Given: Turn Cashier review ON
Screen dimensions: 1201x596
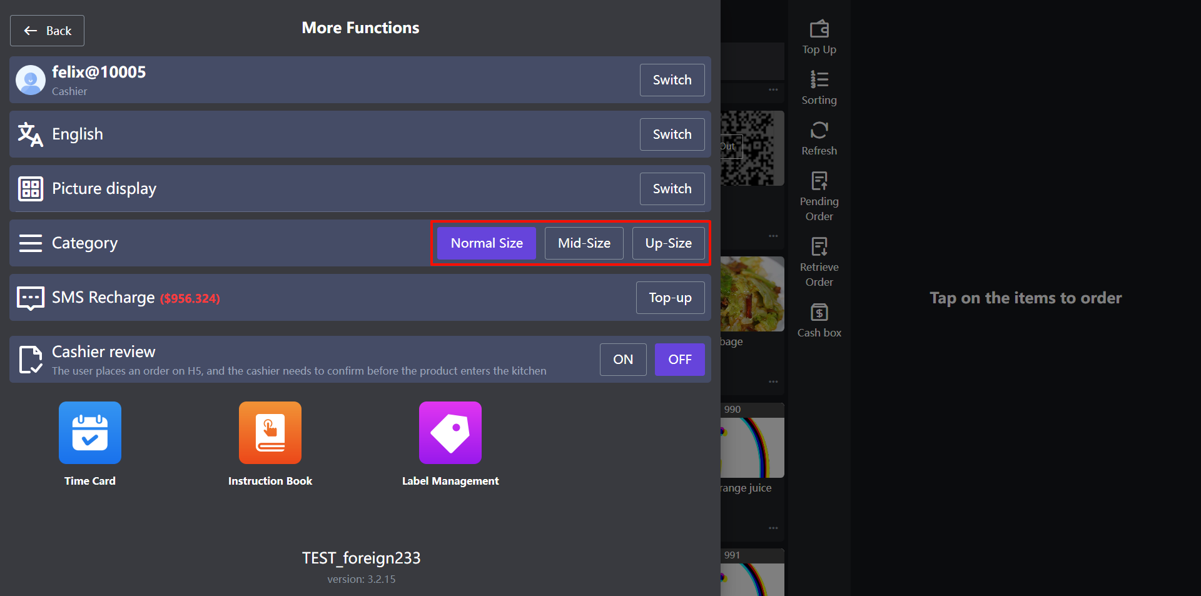Looking at the screenshot, I should pos(622,360).
